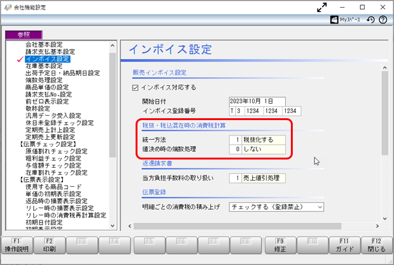Click right panel scroll down arrow
This screenshot has width=394, height=265.
click(x=384, y=219)
